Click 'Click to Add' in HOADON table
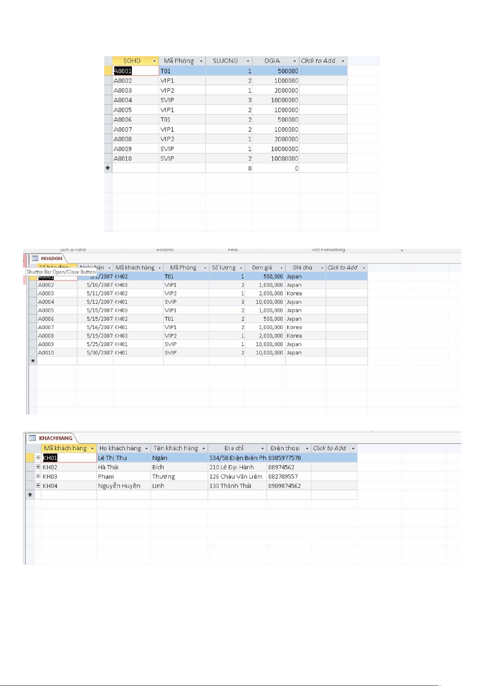The height and width of the screenshot is (686, 485). [x=342, y=267]
